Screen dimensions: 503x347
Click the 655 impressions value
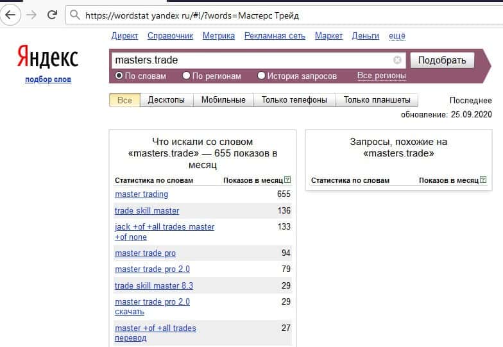pyautogui.click(x=284, y=194)
